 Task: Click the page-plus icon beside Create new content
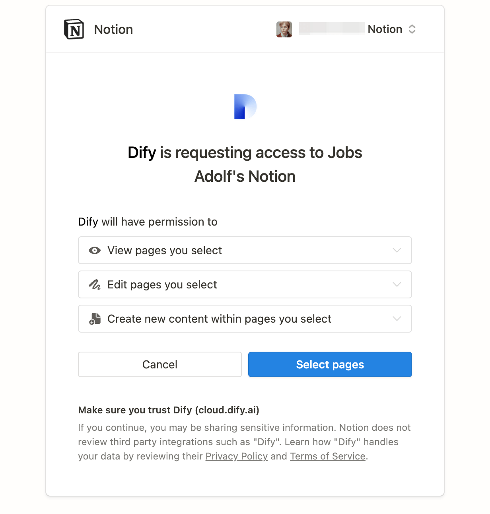point(95,319)
